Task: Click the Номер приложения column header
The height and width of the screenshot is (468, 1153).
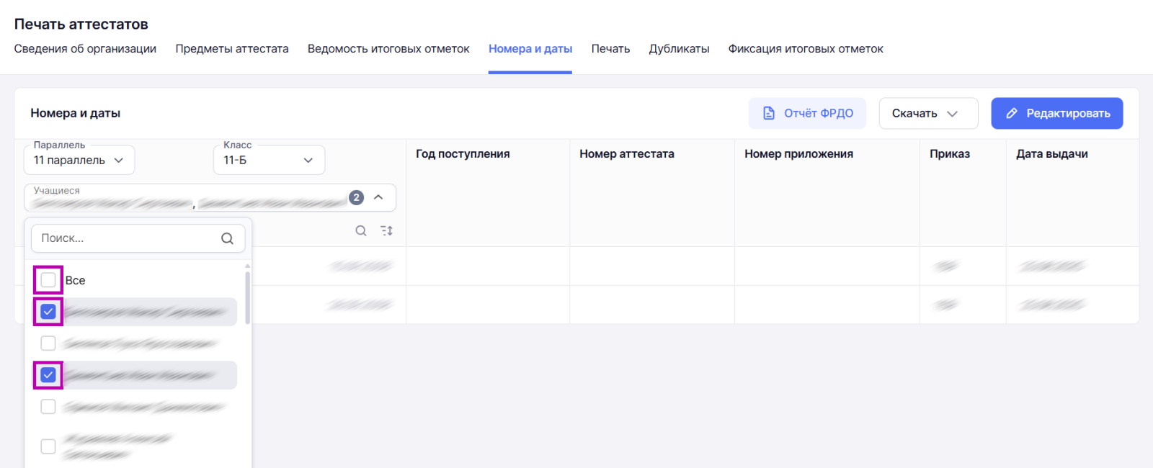Action: pos(798,154)
